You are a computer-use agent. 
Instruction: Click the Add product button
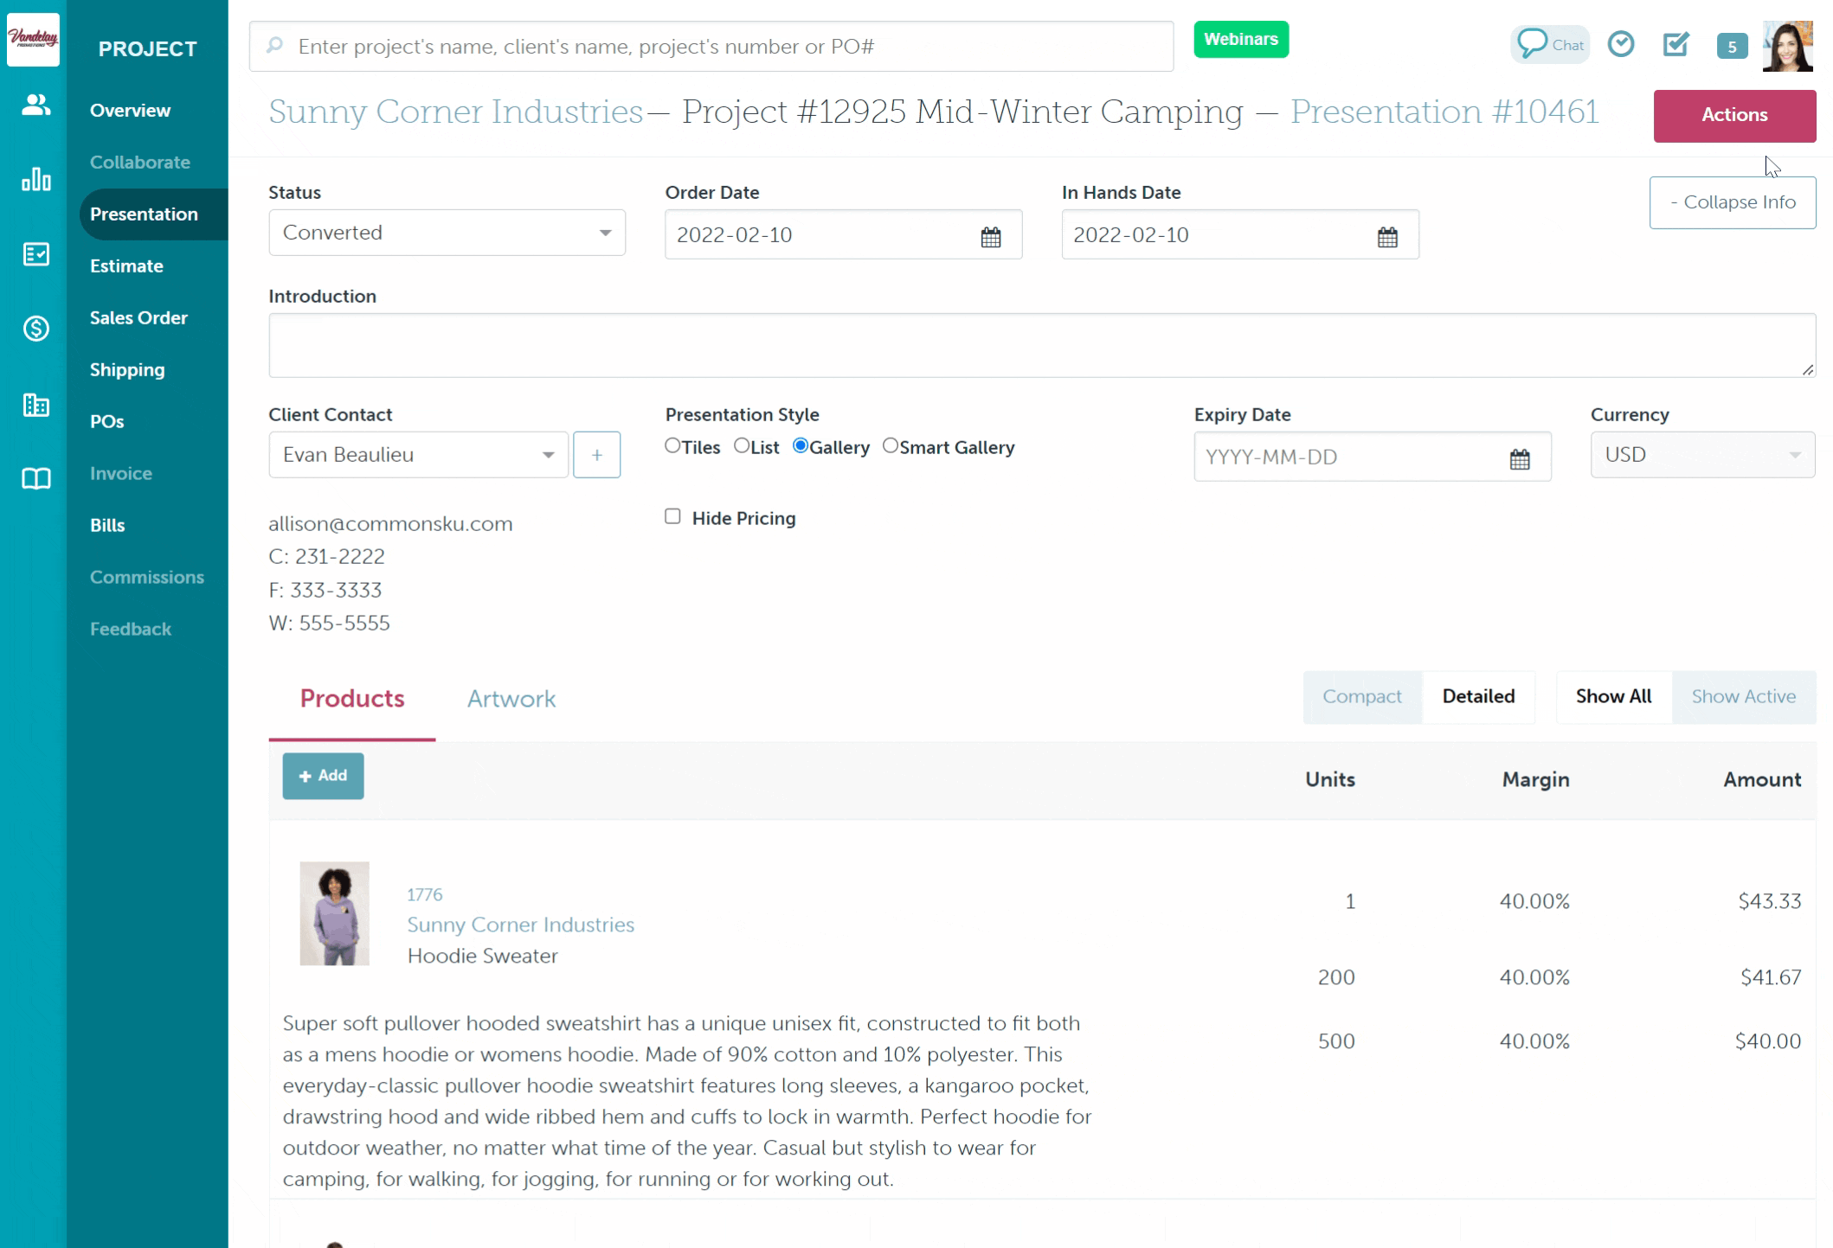[323, 776]
